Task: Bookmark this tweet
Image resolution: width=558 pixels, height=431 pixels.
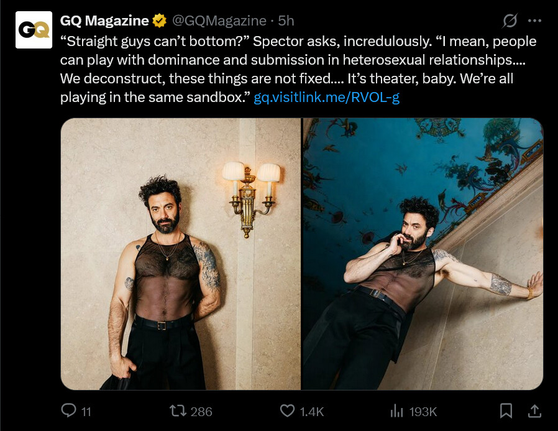Action: [x=506, y=410]
